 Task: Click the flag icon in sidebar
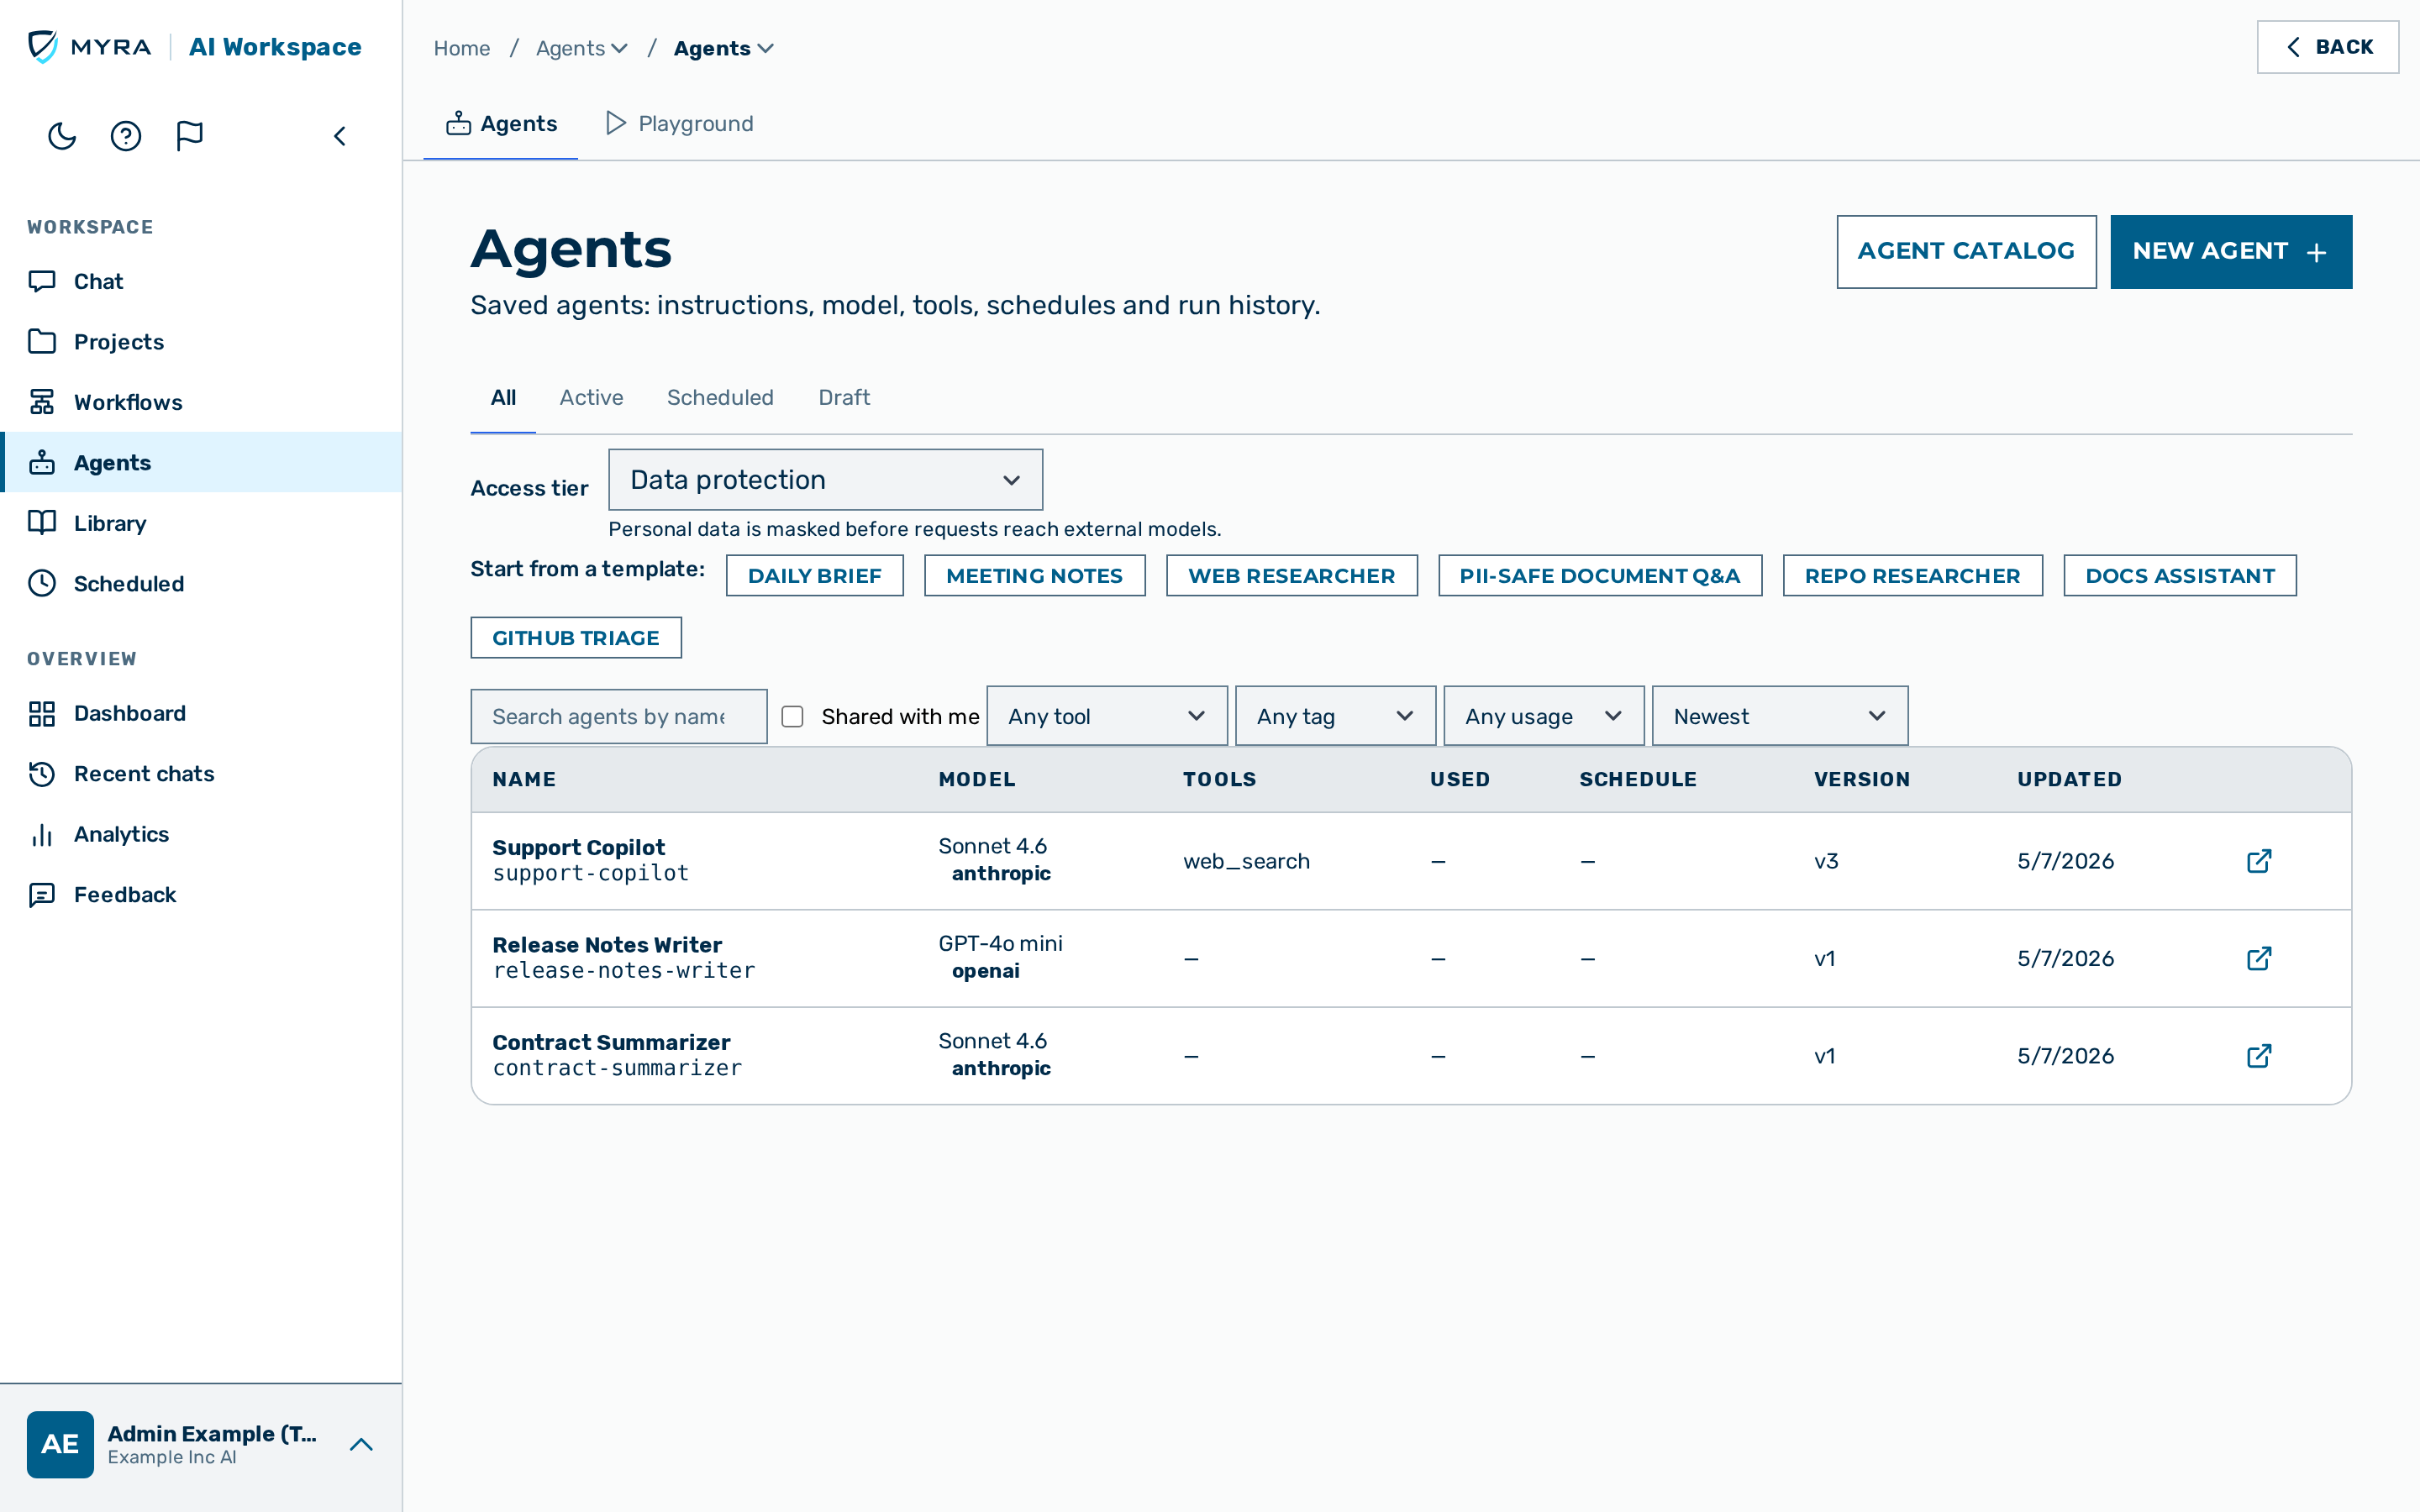pos(189,136)
